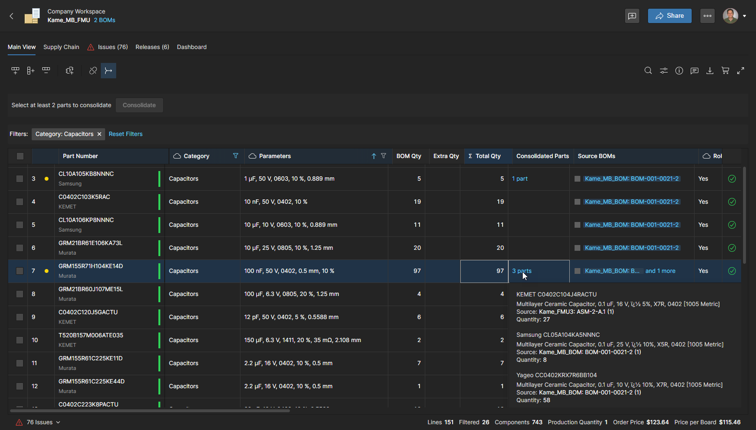Open the filter settings sliders icon
This screenshot has height=430, width=756.
tap(664, 71)
